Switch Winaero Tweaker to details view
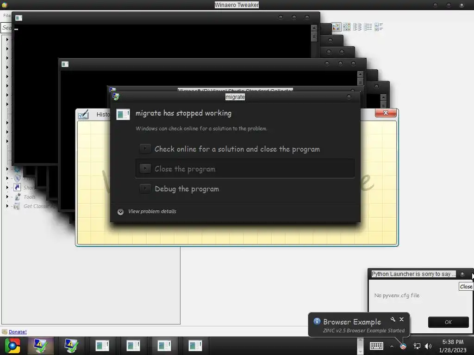Viewport: 474px width, 355px height. pos(368,27)
